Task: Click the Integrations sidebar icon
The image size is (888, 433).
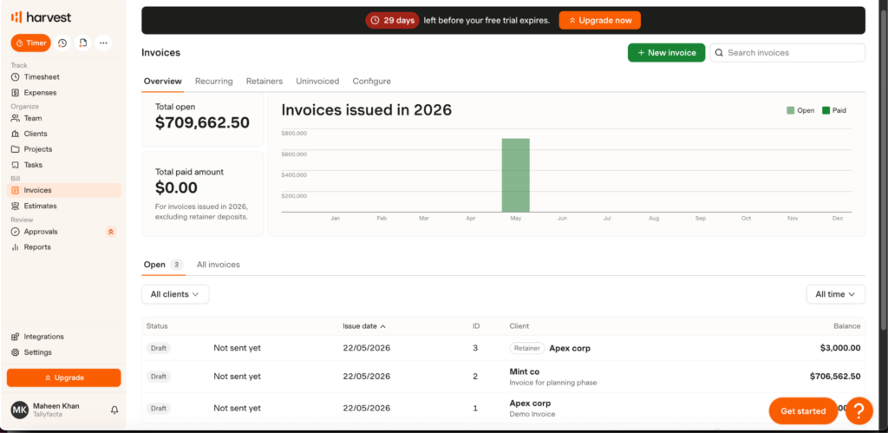Action: click(x=16, y=337)
